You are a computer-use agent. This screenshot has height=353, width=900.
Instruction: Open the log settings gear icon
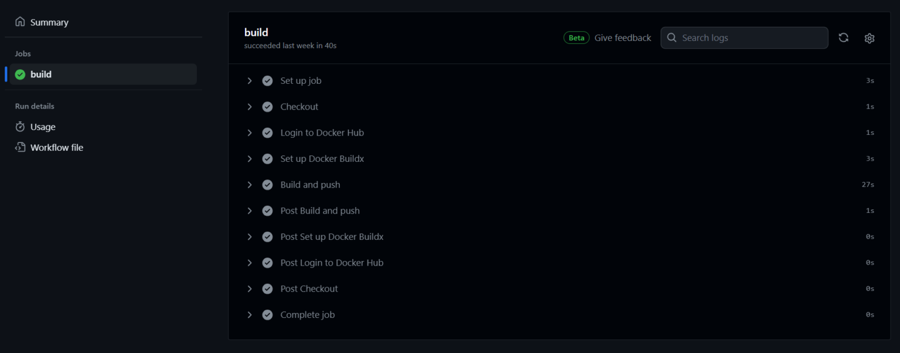[x=870, y=38]
